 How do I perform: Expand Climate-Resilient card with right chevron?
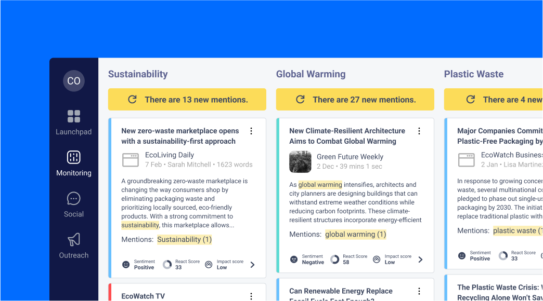click(x=421, y=259)
